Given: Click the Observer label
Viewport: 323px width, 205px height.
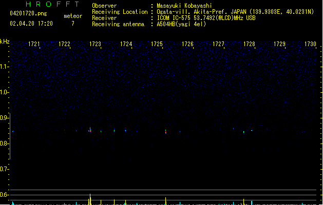Looking at the screenshot, I should pyautogui.click(x=104, y=6).
